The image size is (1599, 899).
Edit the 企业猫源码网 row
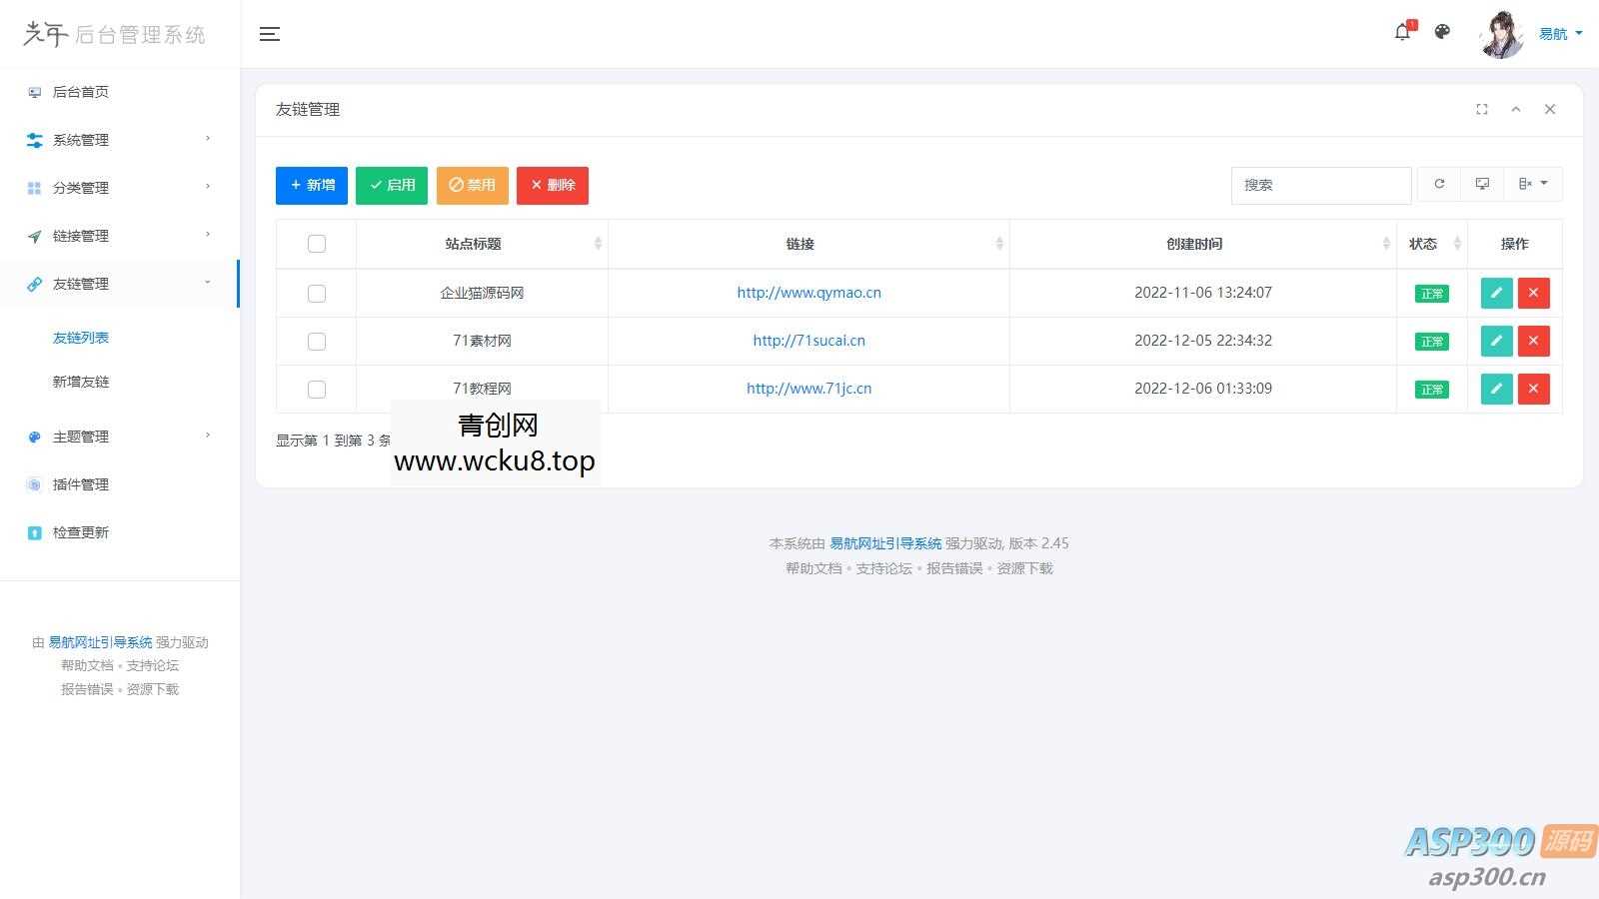pos(1496,293)
